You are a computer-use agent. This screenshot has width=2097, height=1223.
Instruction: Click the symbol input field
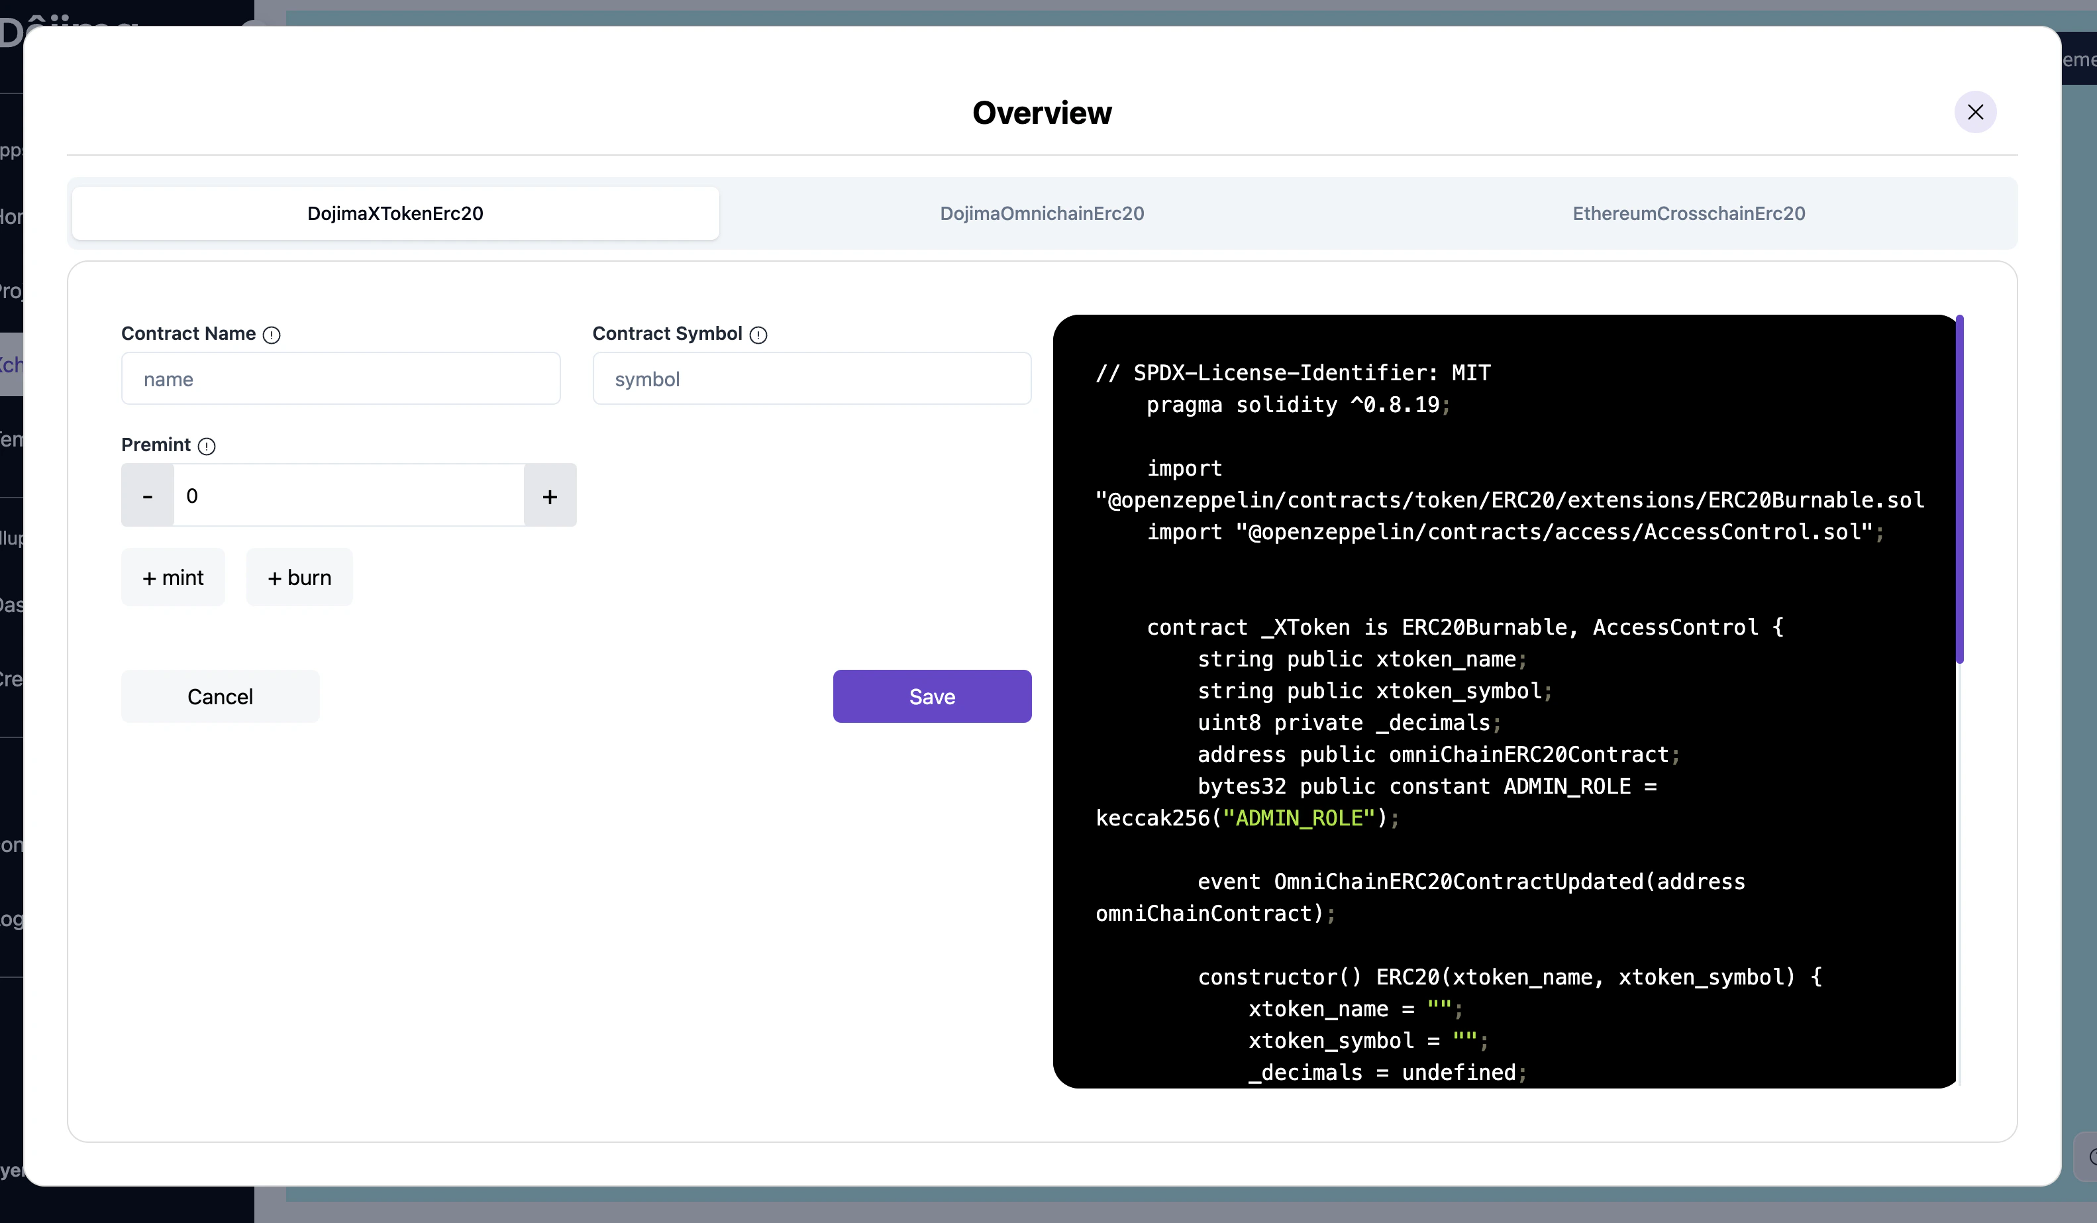pyautogui.click(x=811, y=379)
